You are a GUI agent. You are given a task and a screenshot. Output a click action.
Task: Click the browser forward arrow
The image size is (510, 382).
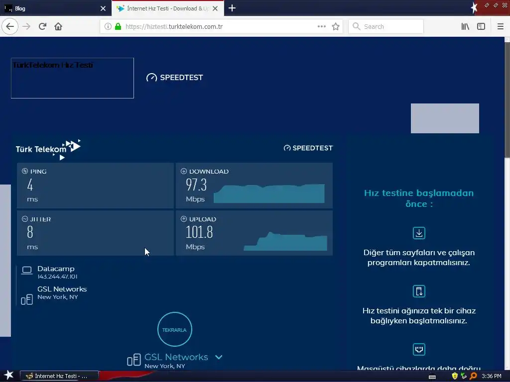pyautogui.click(x=26, y=26)
